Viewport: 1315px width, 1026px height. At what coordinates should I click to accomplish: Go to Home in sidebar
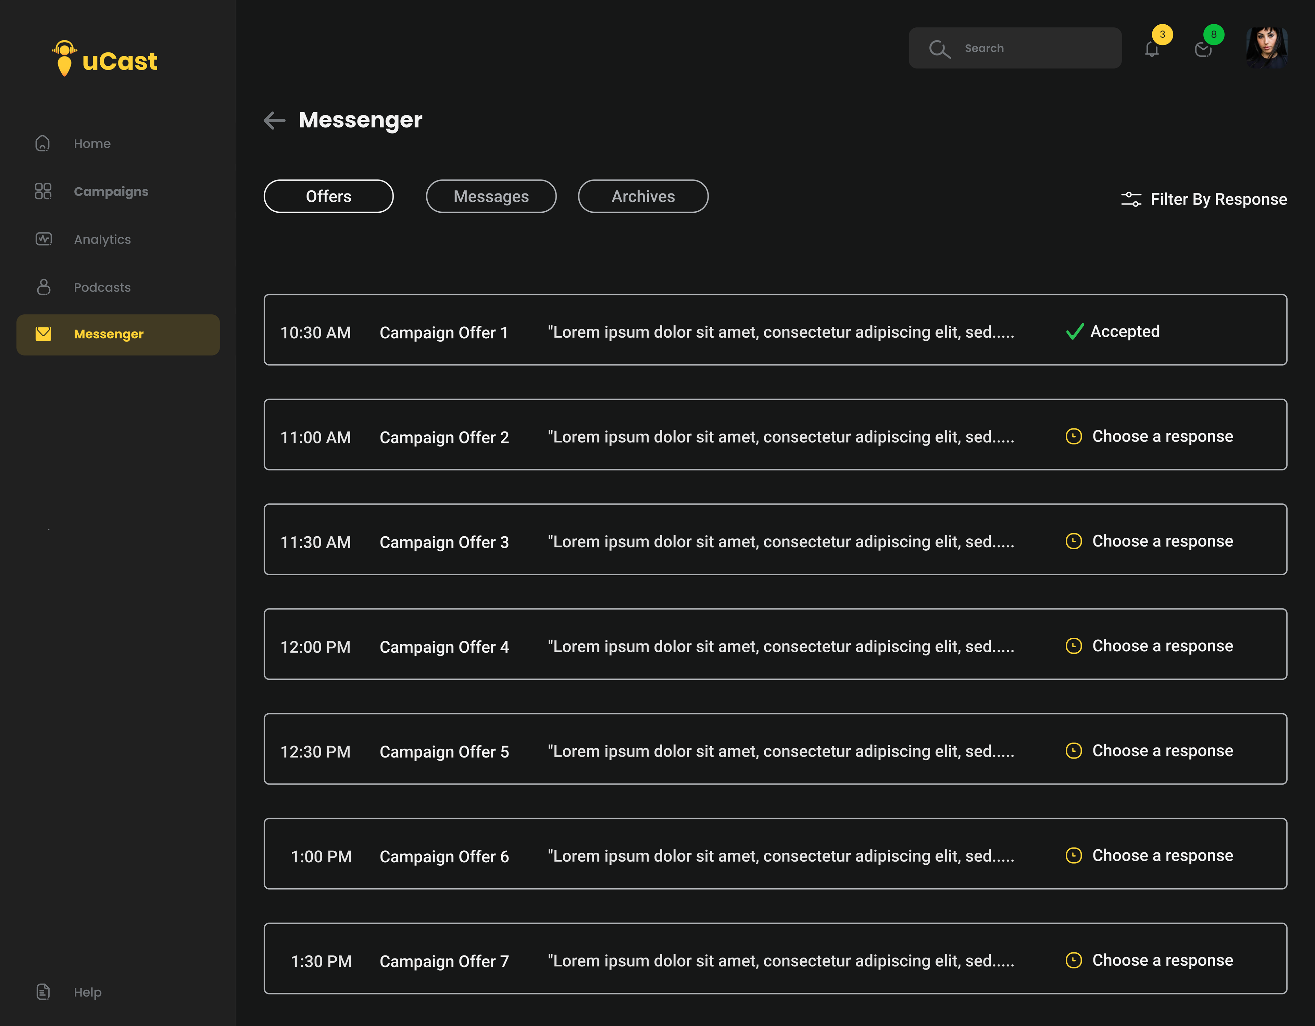point(92,143)
